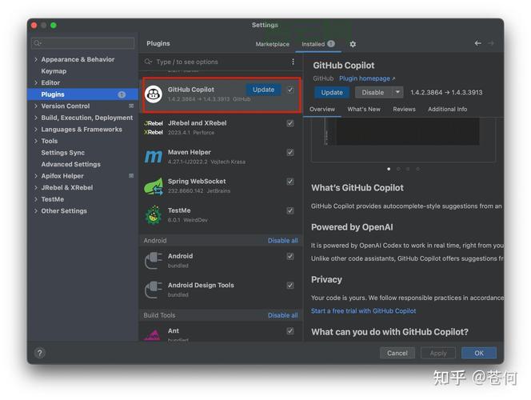531x400 pixels.
Task: Click the Spring WebSocket plugin icon
Action: (x=154, y=186)
